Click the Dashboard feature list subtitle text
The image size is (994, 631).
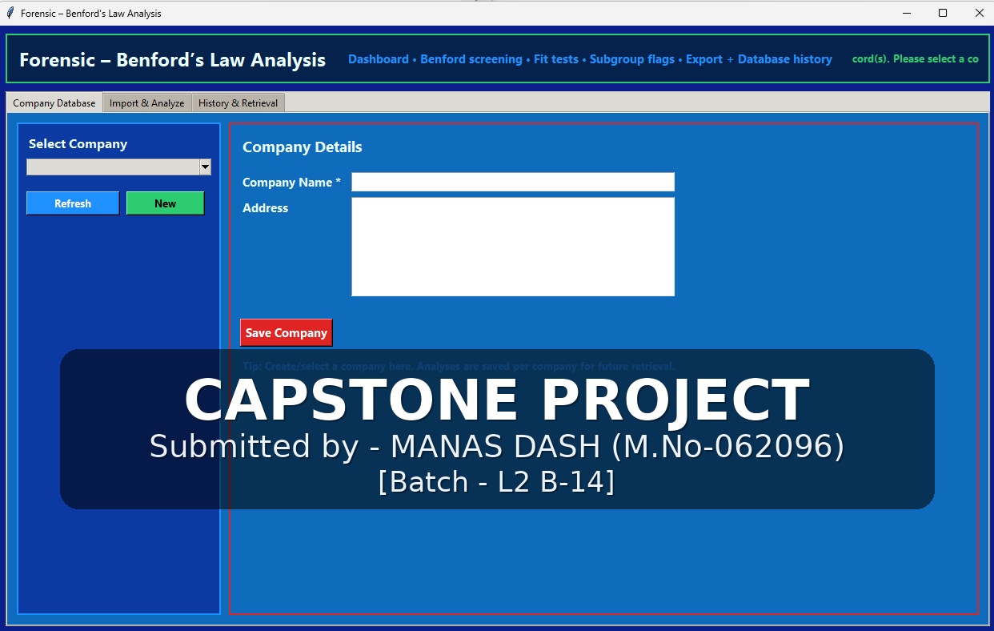pos(590,59)
